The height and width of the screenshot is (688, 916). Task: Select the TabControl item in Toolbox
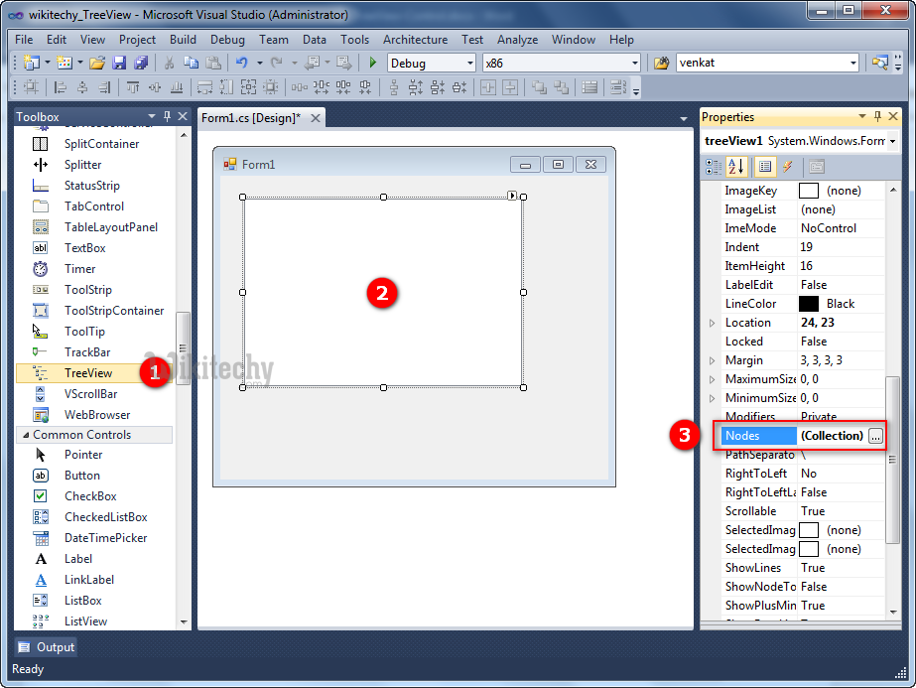click(94, 206)
